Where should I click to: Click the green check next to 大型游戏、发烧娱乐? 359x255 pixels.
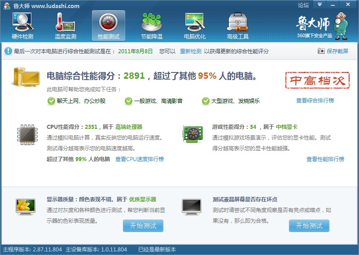click(x=206, y=101)
